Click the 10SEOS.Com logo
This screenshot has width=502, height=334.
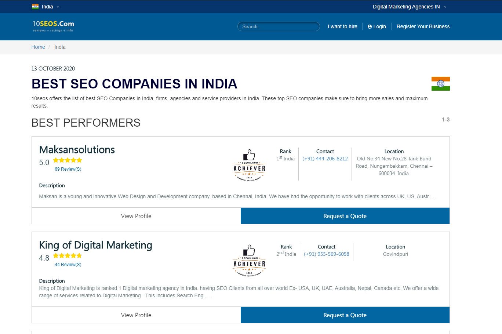(53, 26)
